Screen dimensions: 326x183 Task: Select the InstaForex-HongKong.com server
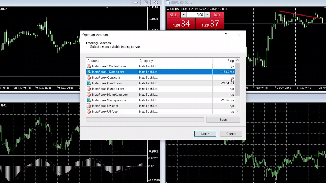click(160, 95)
